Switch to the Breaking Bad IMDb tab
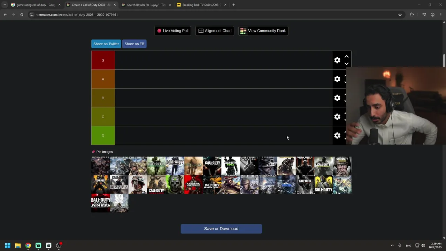Screen dimensions: 446x251 (x=201, y=5)
